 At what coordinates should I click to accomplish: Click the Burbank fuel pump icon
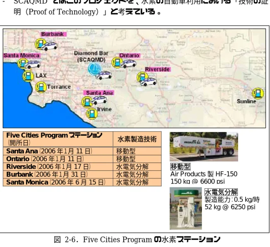pyautogui.click(x=40, y=44)
